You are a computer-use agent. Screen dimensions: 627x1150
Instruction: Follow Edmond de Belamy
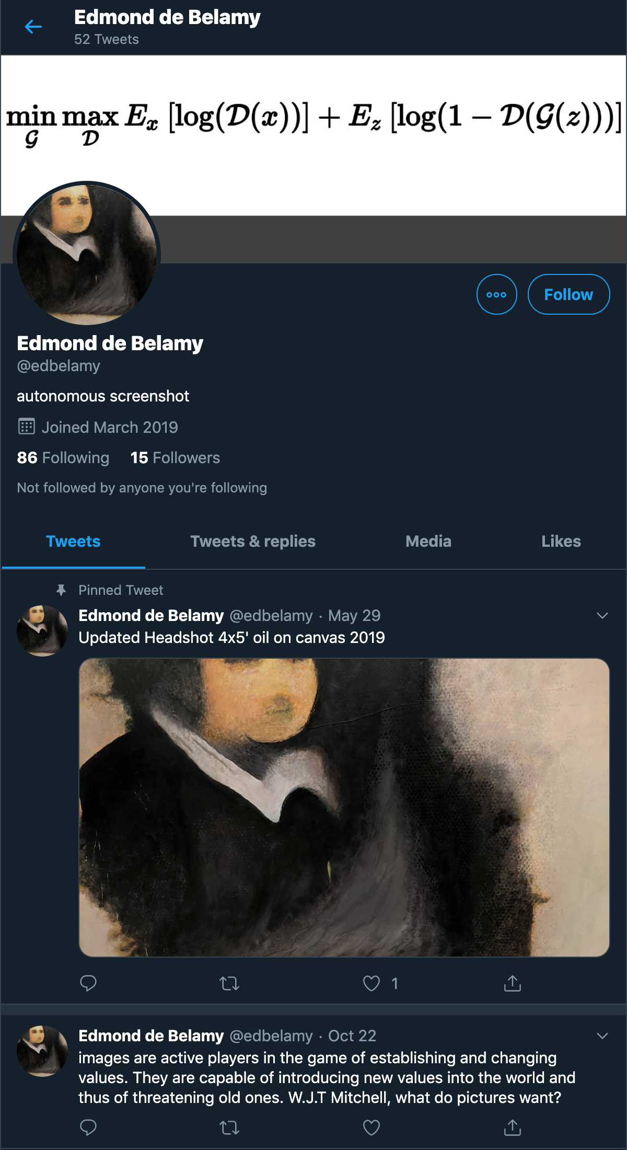[568, 294]
